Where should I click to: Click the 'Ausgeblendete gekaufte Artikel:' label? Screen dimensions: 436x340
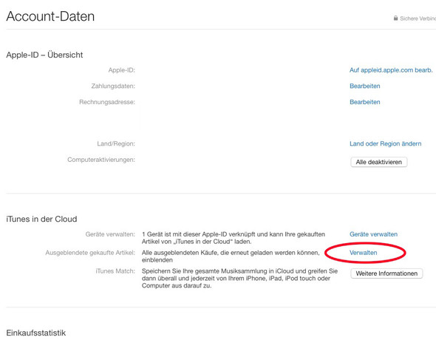coord(90,253)
